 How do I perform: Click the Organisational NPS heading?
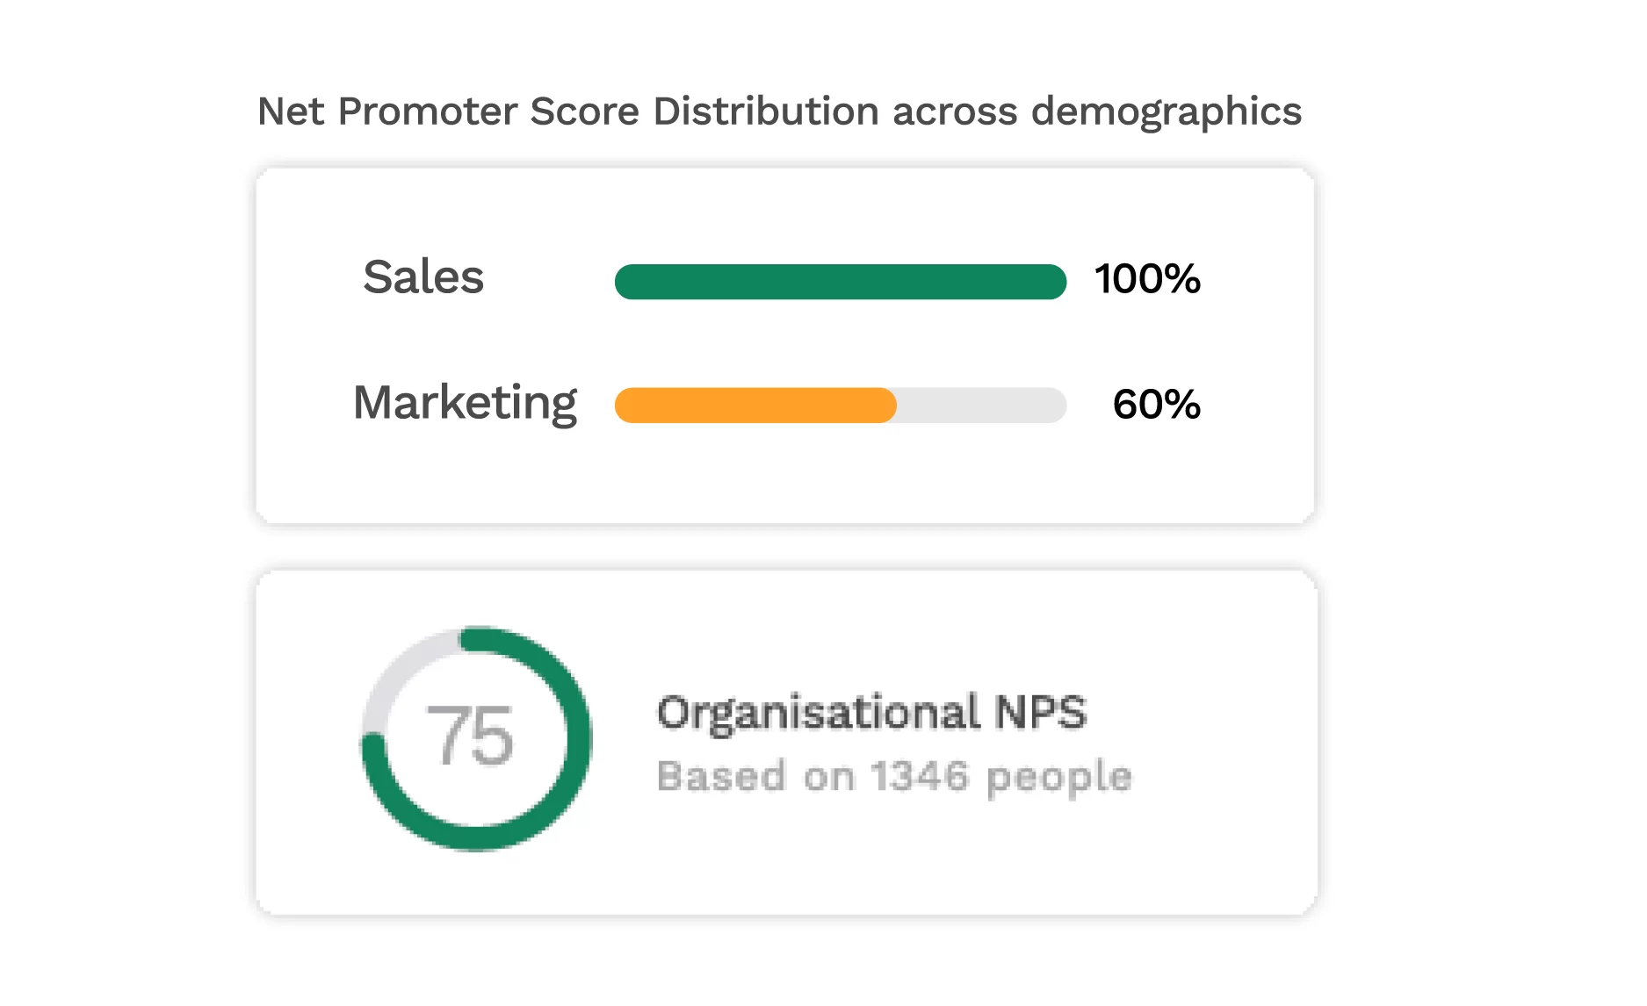point(872,712)
